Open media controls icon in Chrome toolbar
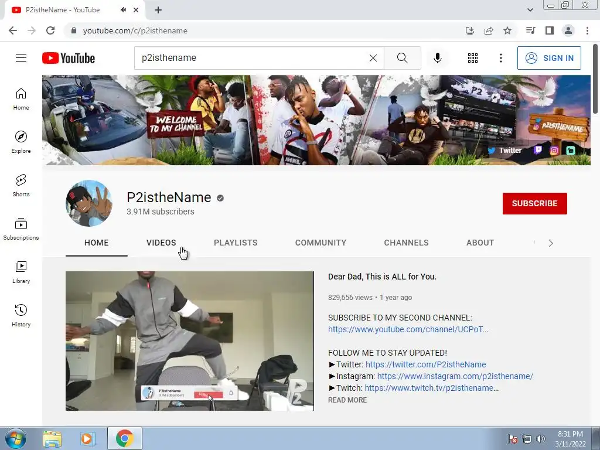 point(531,30)
